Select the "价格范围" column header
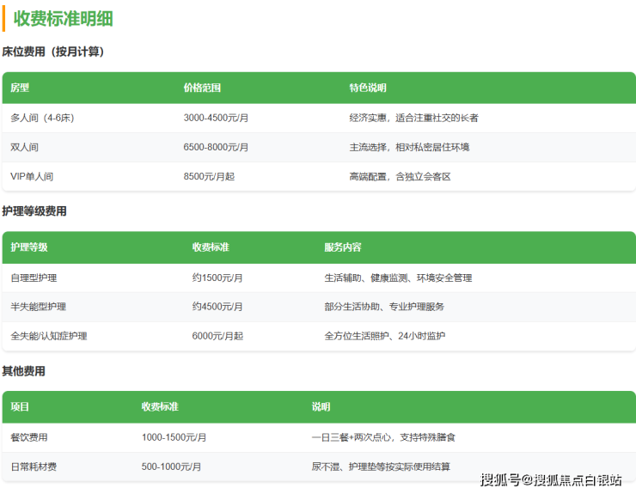The height and width of the screenshot is (494, 636). coord(202,88)
